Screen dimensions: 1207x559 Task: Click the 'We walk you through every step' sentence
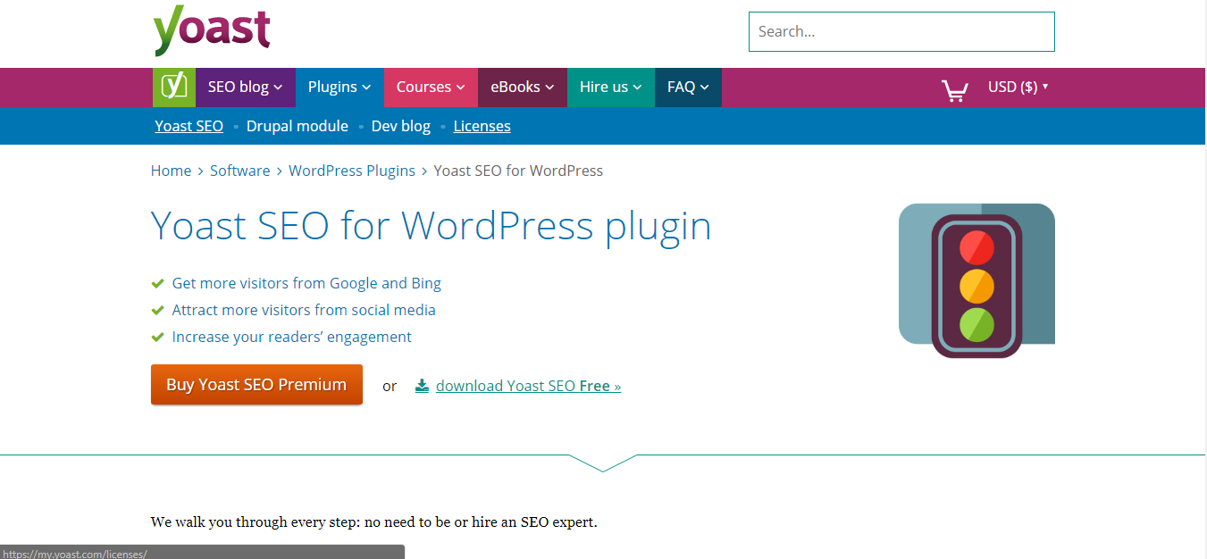(x=373, y=521)
